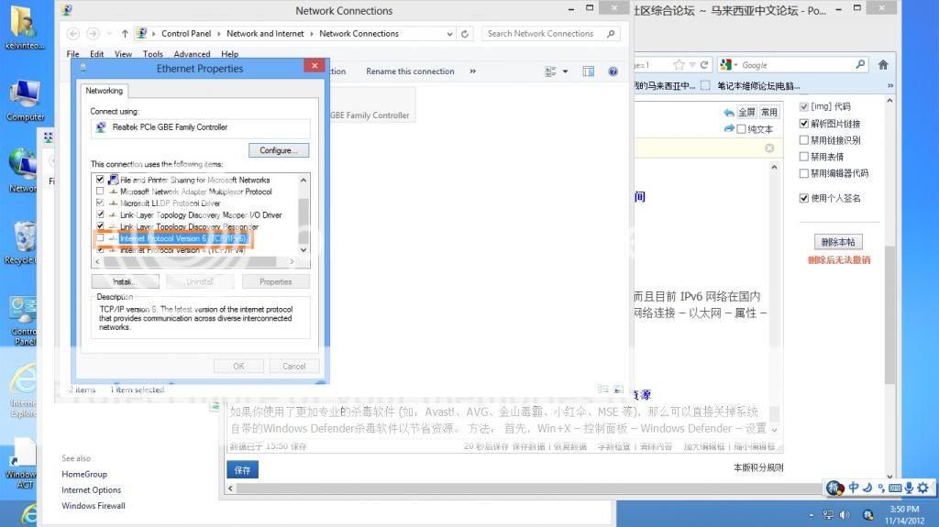Check the 禁用表情 checkbox
939x527 pixels.
(x=804, y=157)
